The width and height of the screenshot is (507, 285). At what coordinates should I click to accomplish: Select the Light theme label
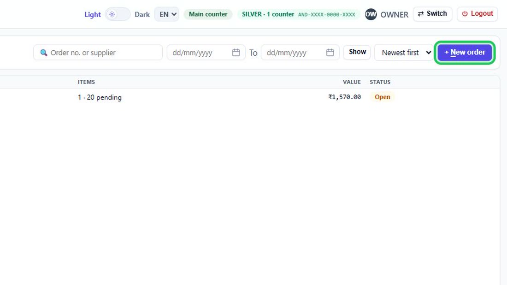coord(93,15)
